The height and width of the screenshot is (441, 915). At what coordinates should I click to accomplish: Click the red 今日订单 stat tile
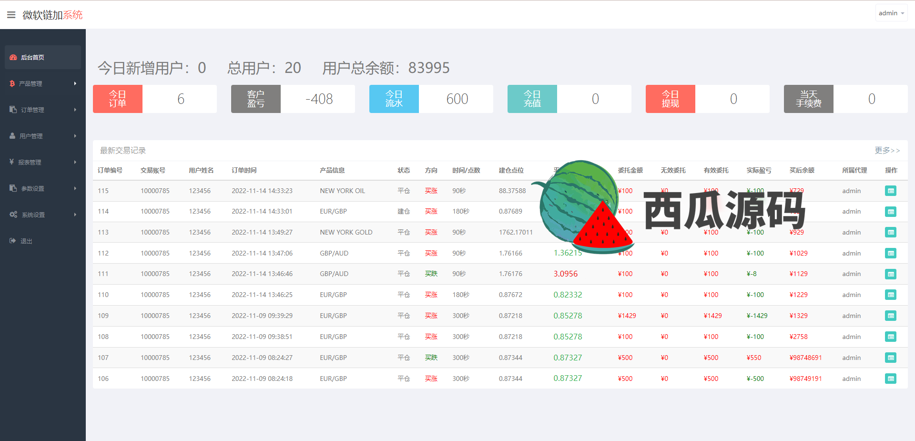coord(118,99)
